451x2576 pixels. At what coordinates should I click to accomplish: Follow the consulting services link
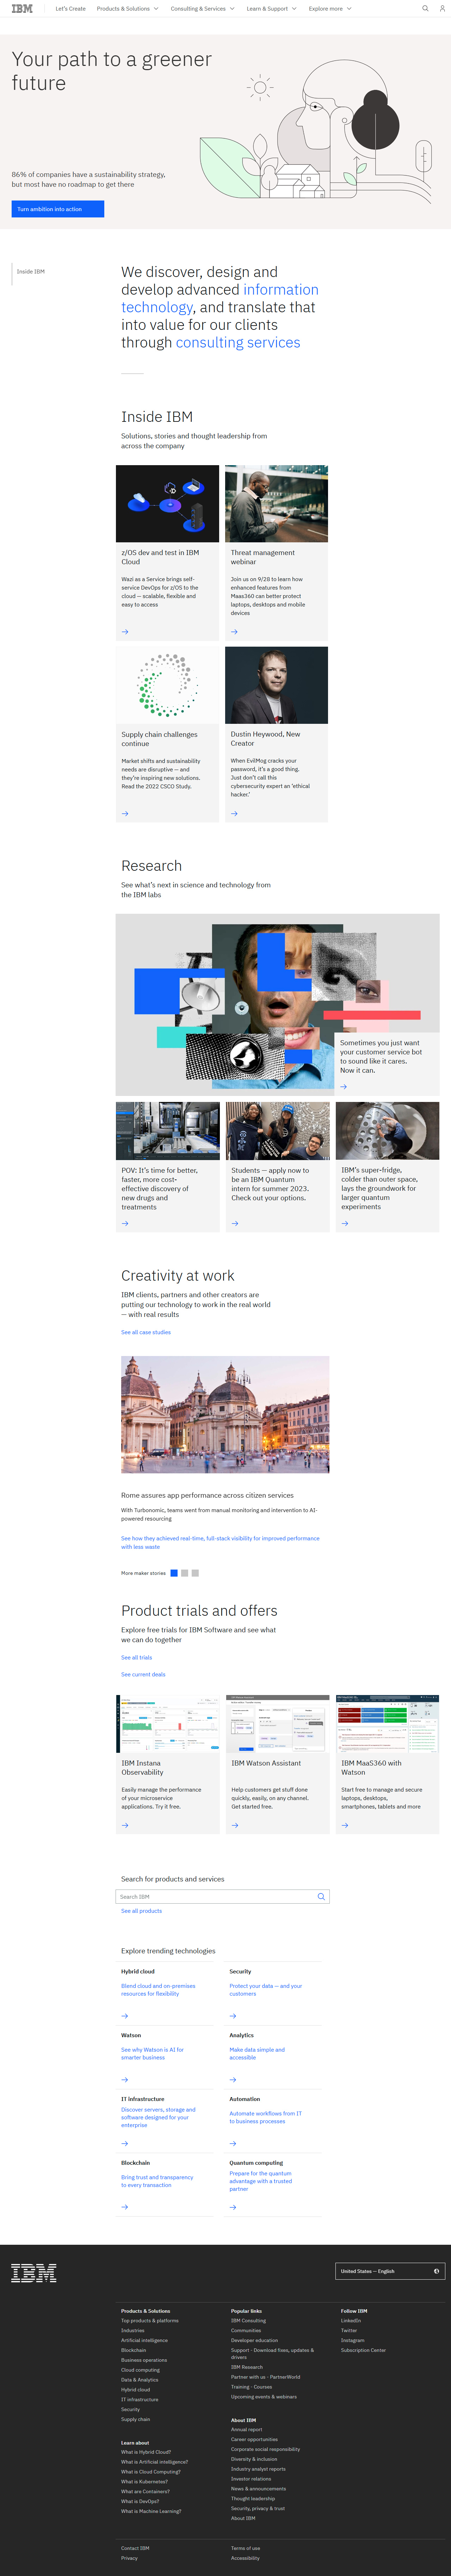tap(238, 342)
